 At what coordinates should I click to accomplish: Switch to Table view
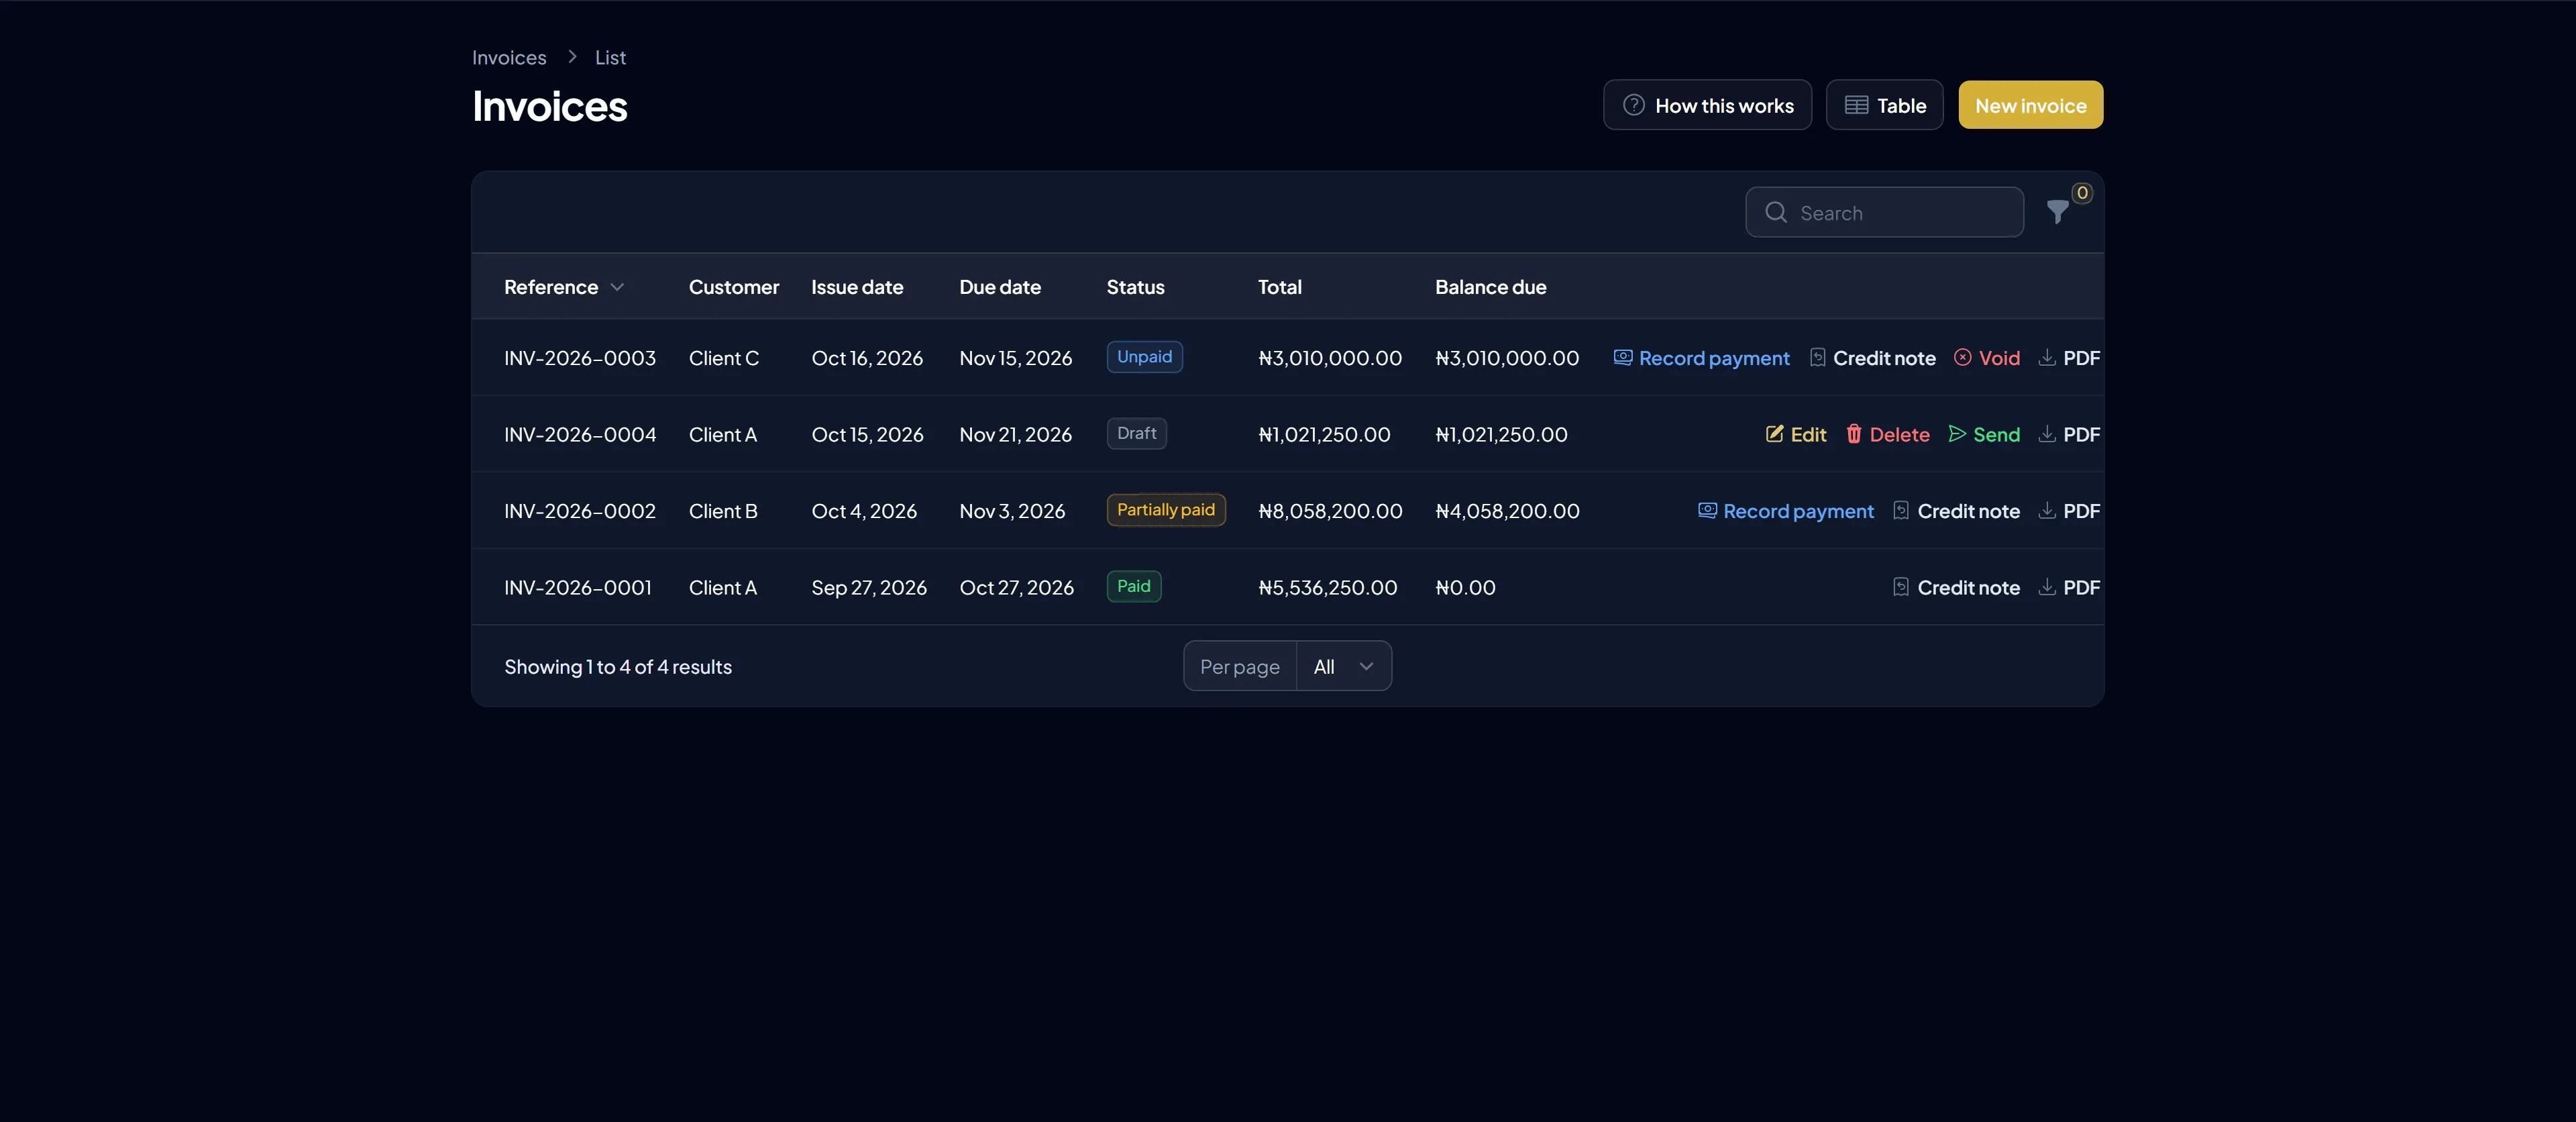click(x=1884, y=105)
